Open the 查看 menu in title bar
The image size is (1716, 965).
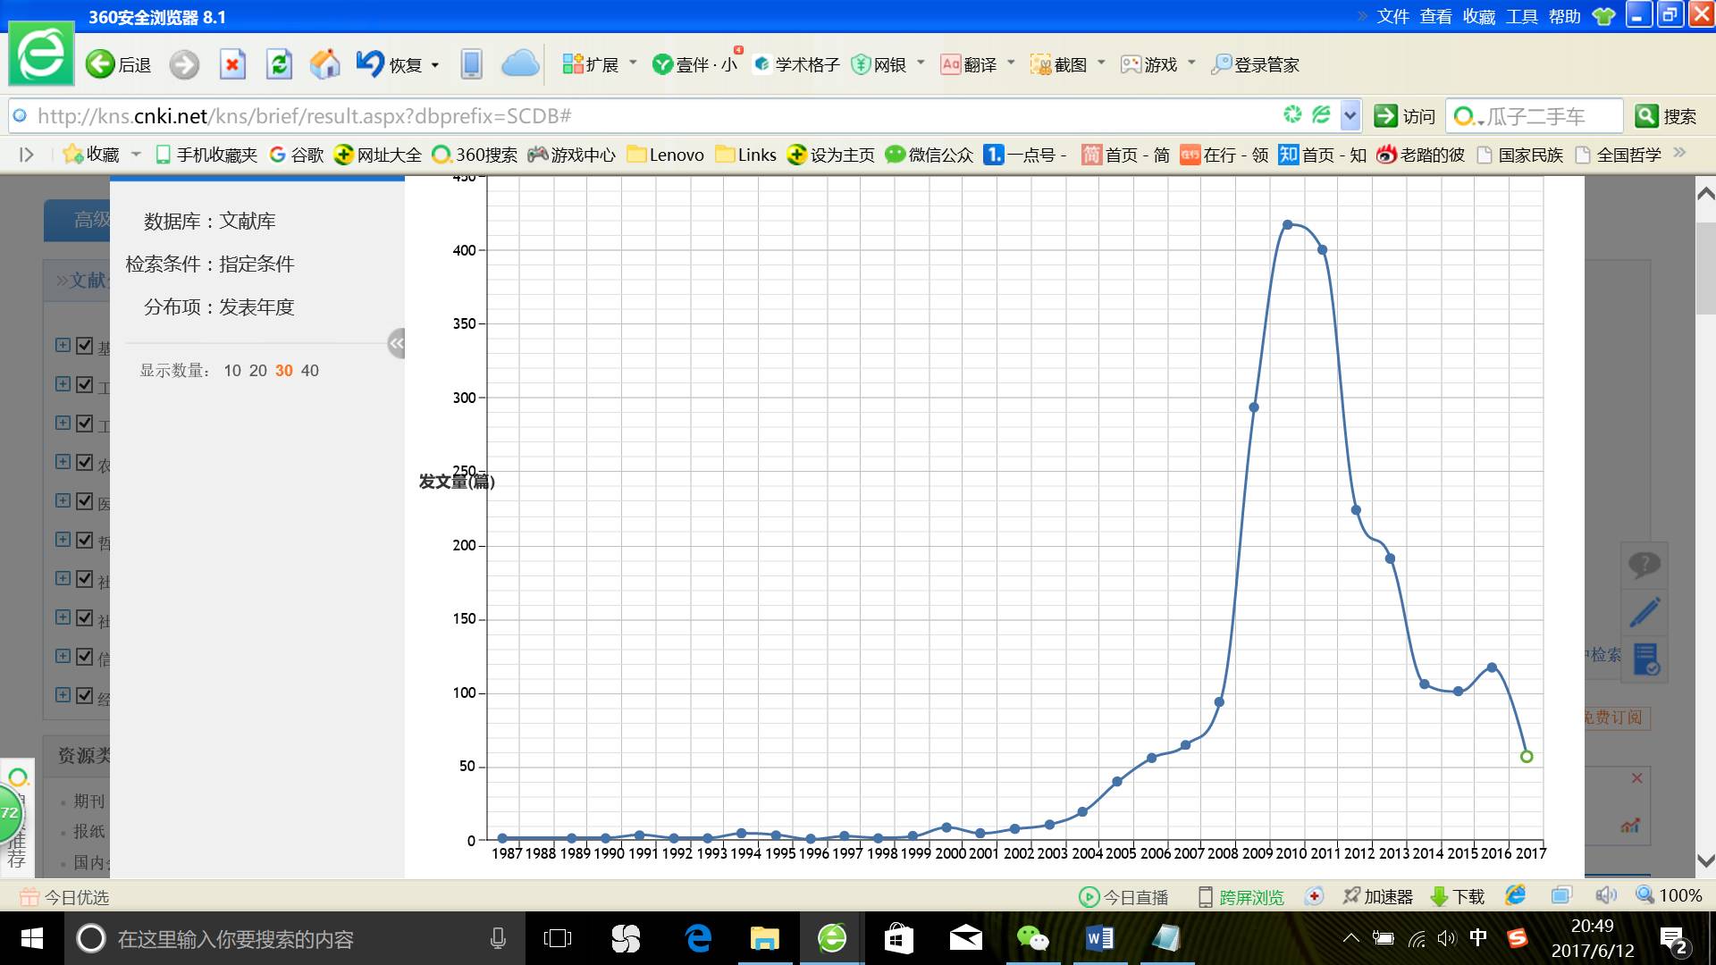[x=1435, y=16]
